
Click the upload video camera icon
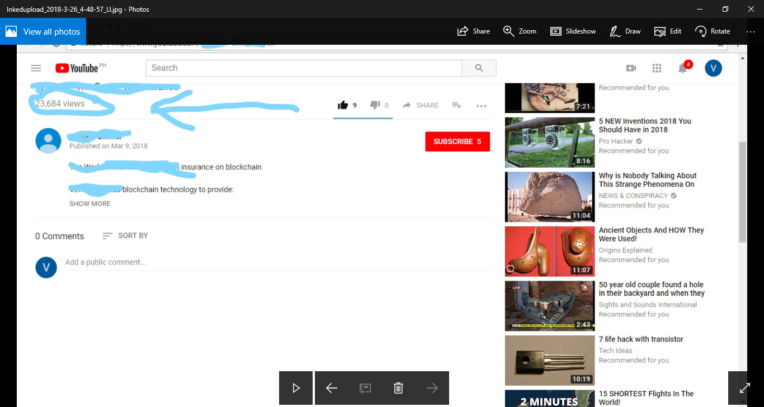click(x=631, y=68)
